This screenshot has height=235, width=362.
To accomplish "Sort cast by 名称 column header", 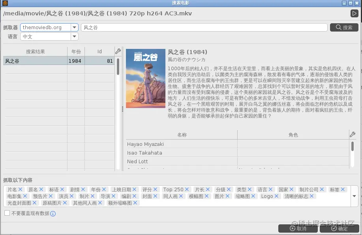I will [182, 135].
